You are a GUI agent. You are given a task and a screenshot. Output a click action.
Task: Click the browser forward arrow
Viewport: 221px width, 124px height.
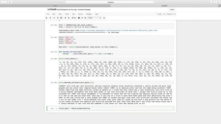[x=6, y=2]
